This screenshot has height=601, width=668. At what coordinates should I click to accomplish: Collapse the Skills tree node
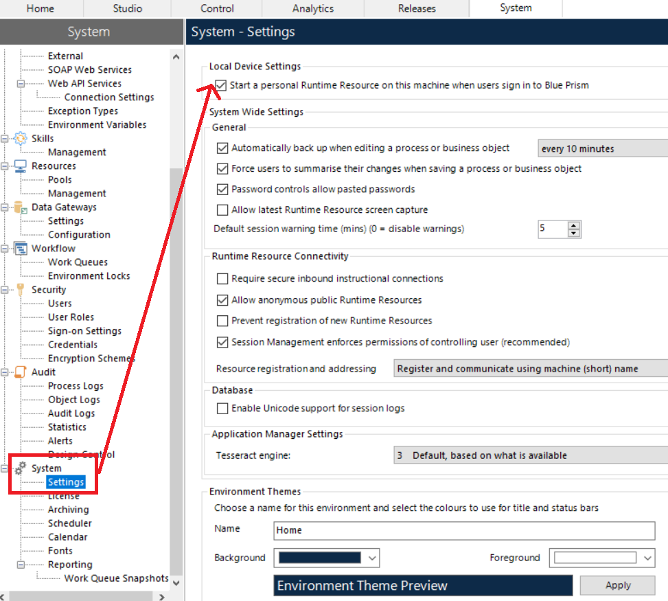pos(4,139)
